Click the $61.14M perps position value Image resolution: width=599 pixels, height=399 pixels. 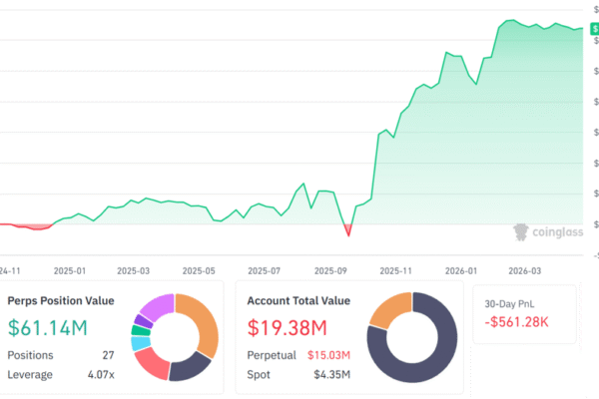point(50,327)
